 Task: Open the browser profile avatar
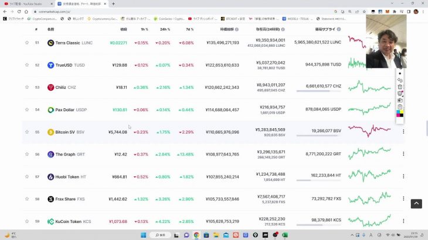coord(416,12)
